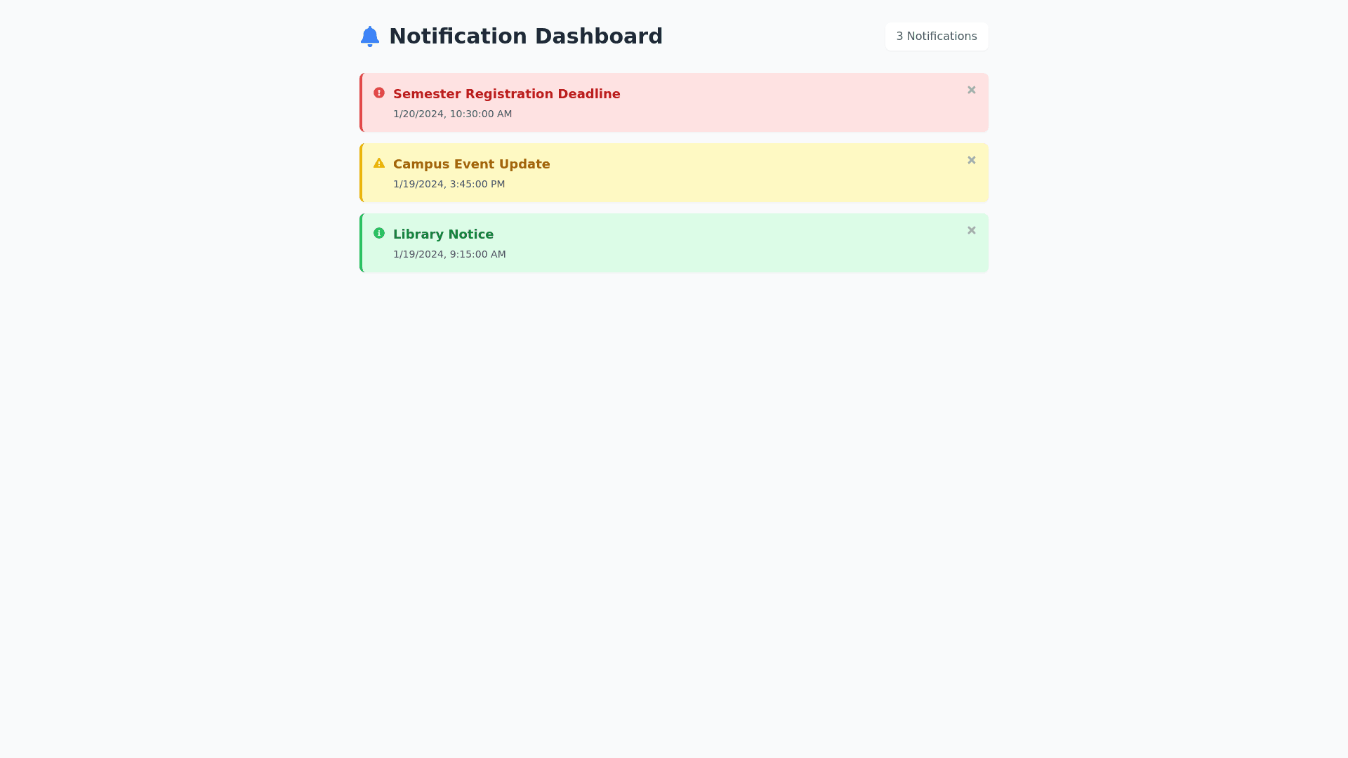Viewport: 1348px width, 758px height.
Task: Click the "3 Notifications" counter badge
Action: click(x=937, y=36)
